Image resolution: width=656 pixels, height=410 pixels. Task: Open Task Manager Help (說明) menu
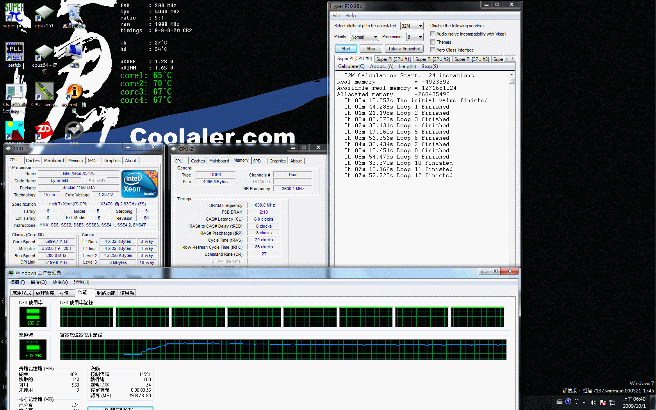81,282
